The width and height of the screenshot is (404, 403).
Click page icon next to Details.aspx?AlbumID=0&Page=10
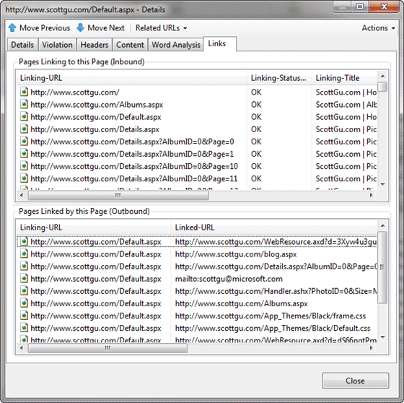point(24,166)
